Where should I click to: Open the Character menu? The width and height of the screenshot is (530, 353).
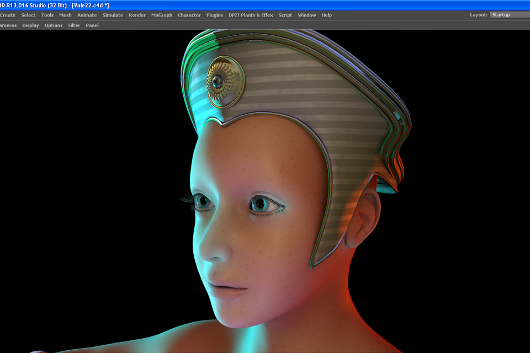point(189,15)
